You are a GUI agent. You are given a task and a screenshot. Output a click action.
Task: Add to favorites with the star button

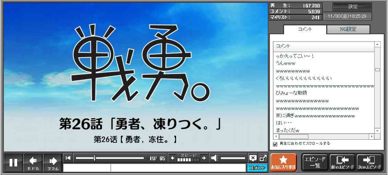[283, 162]
